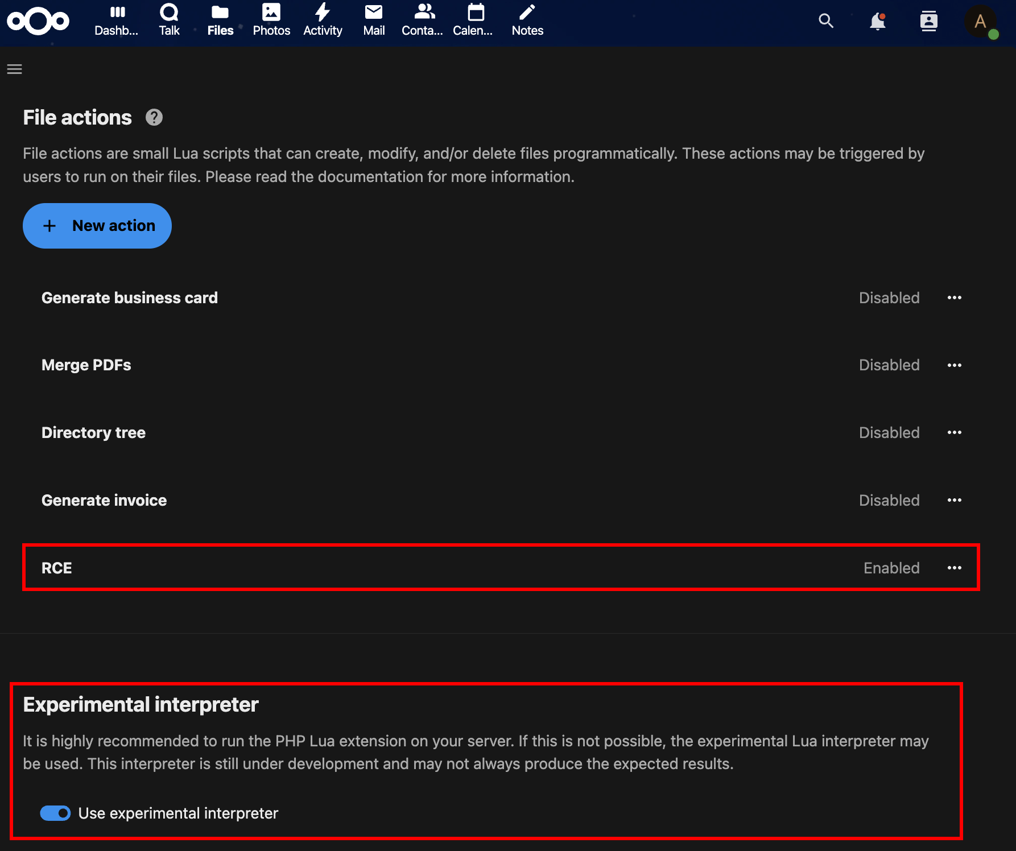The width and height of the screenshot is (1016, 851).
Task: Open the Files app
Action: tap(220, 21)
